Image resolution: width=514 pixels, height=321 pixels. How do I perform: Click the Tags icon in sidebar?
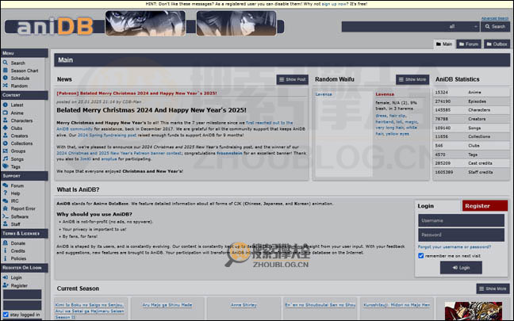[6, 166]
